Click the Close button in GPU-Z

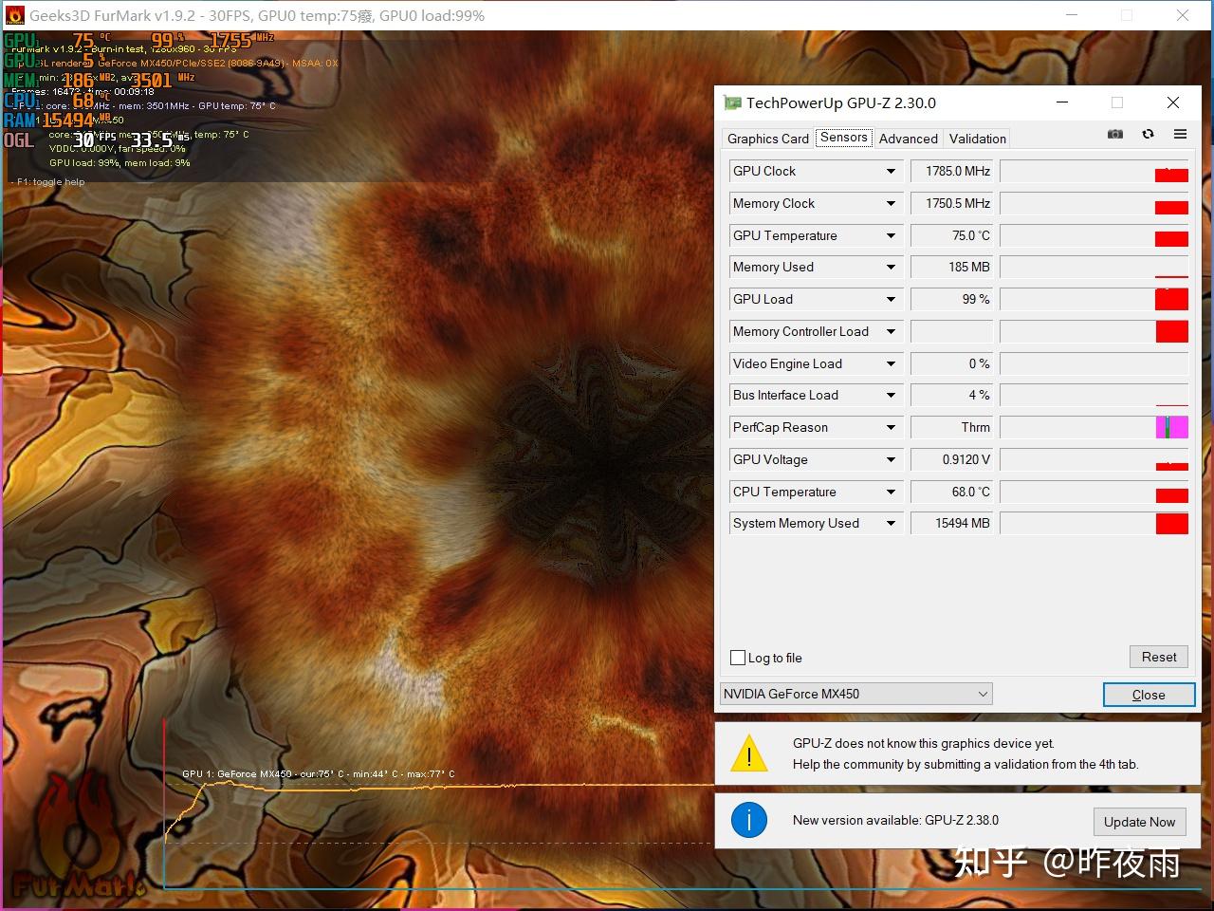tap(1149, 695)
